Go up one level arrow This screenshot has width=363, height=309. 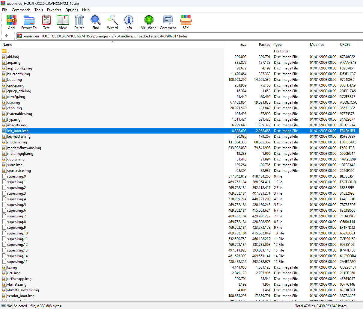coord(7,36)
